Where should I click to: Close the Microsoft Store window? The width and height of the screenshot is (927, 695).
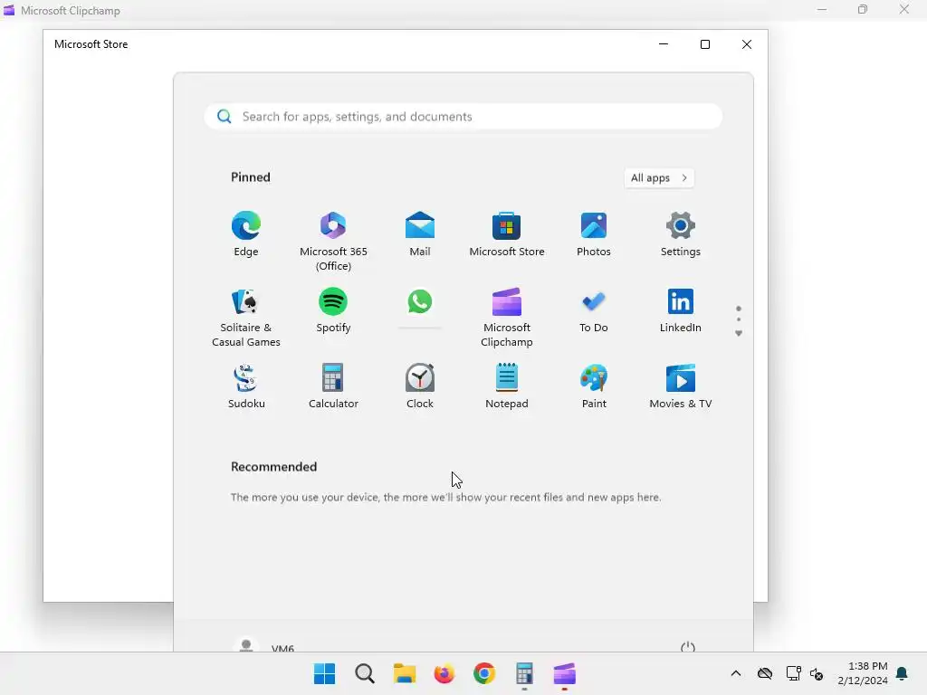tap(747, 44)
